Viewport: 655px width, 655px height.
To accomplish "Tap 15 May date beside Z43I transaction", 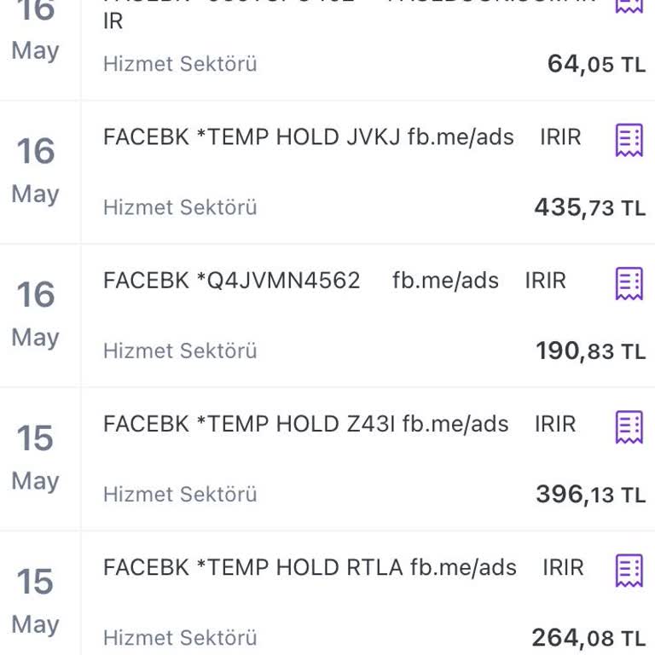I will [x=36, y=457].
